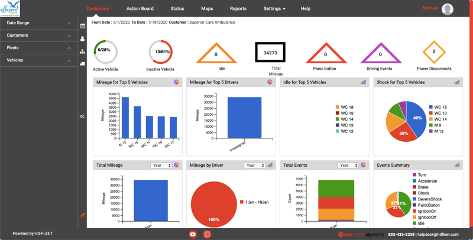473x240 pixels.
Task: Click the Power Disconnects diamond indicator
Action: click(434, 52)
